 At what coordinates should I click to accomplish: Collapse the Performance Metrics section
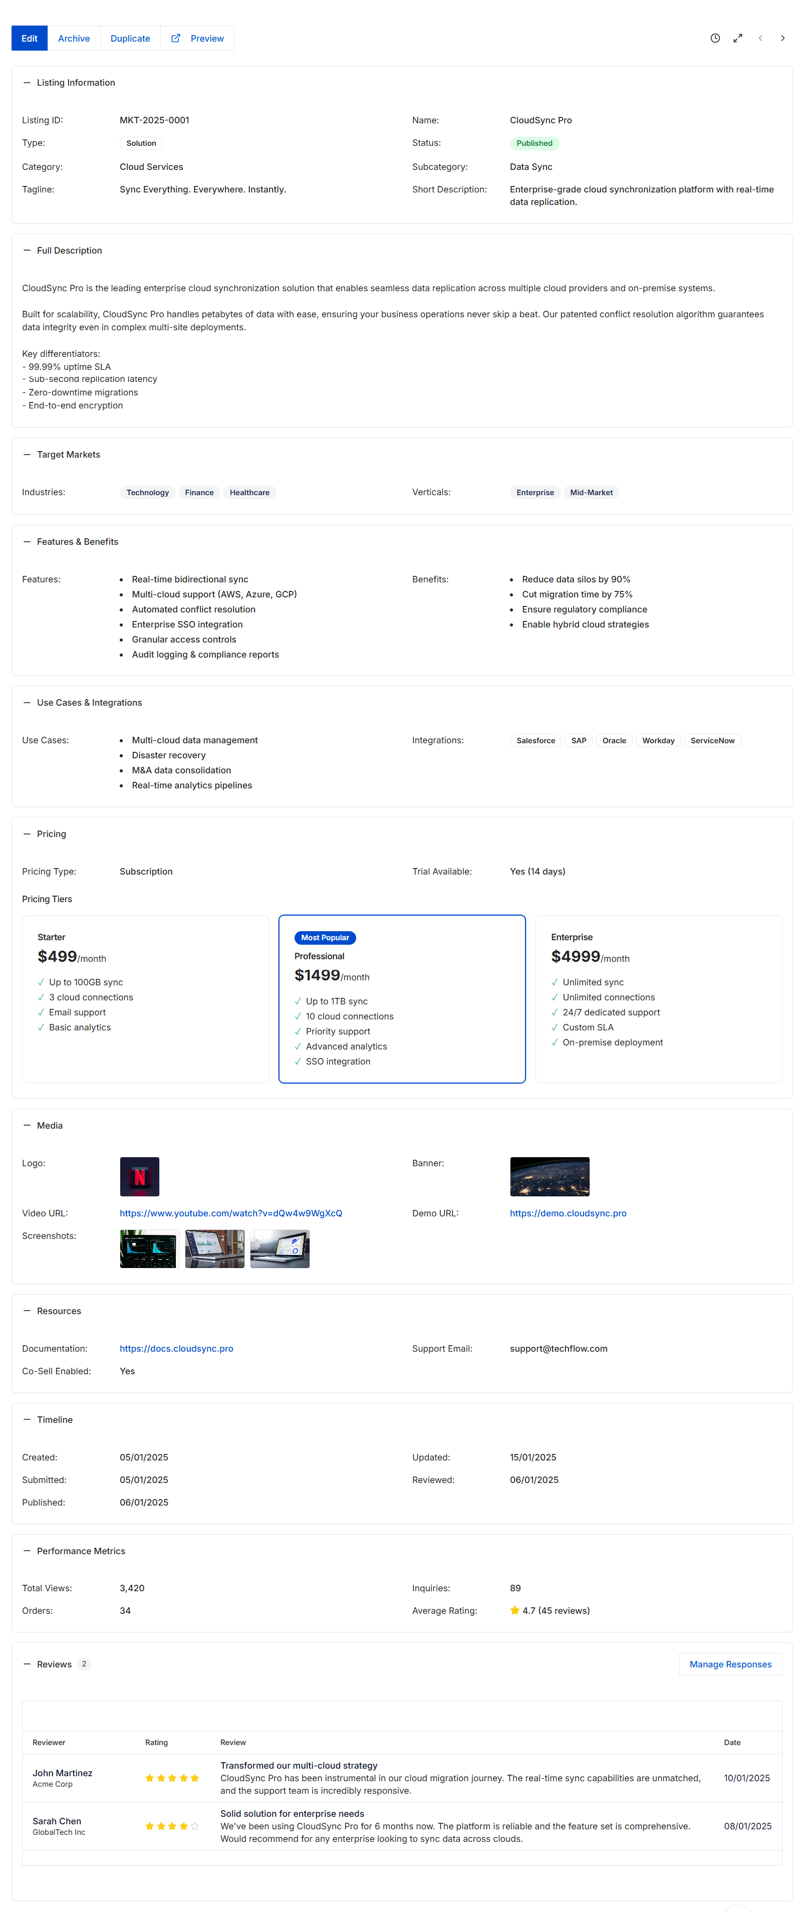(27, 1551)
